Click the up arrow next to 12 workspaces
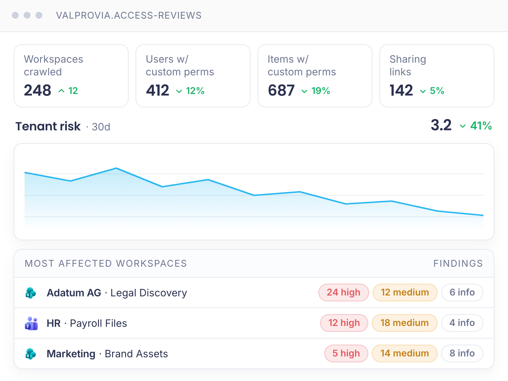This screenshot has height=381, width=508. coord(61,91)
